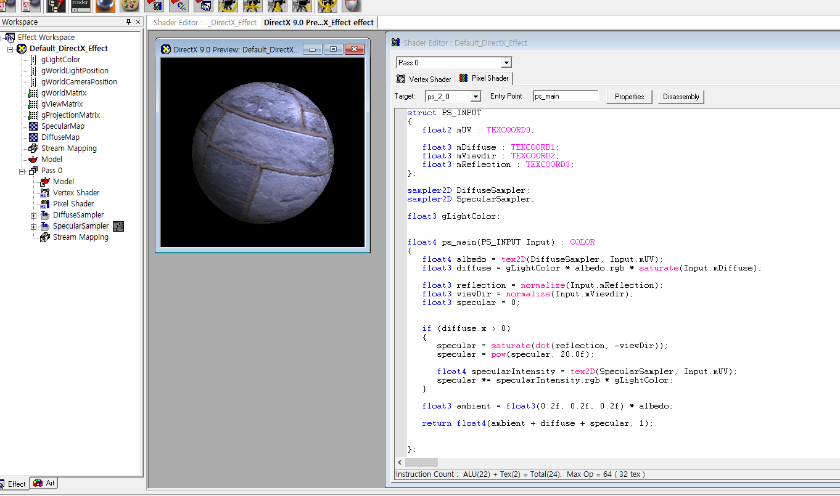Click the RGB grid toolbar icon
The image size is (840, 496).
pyautogui.click(x=154, y=6)
